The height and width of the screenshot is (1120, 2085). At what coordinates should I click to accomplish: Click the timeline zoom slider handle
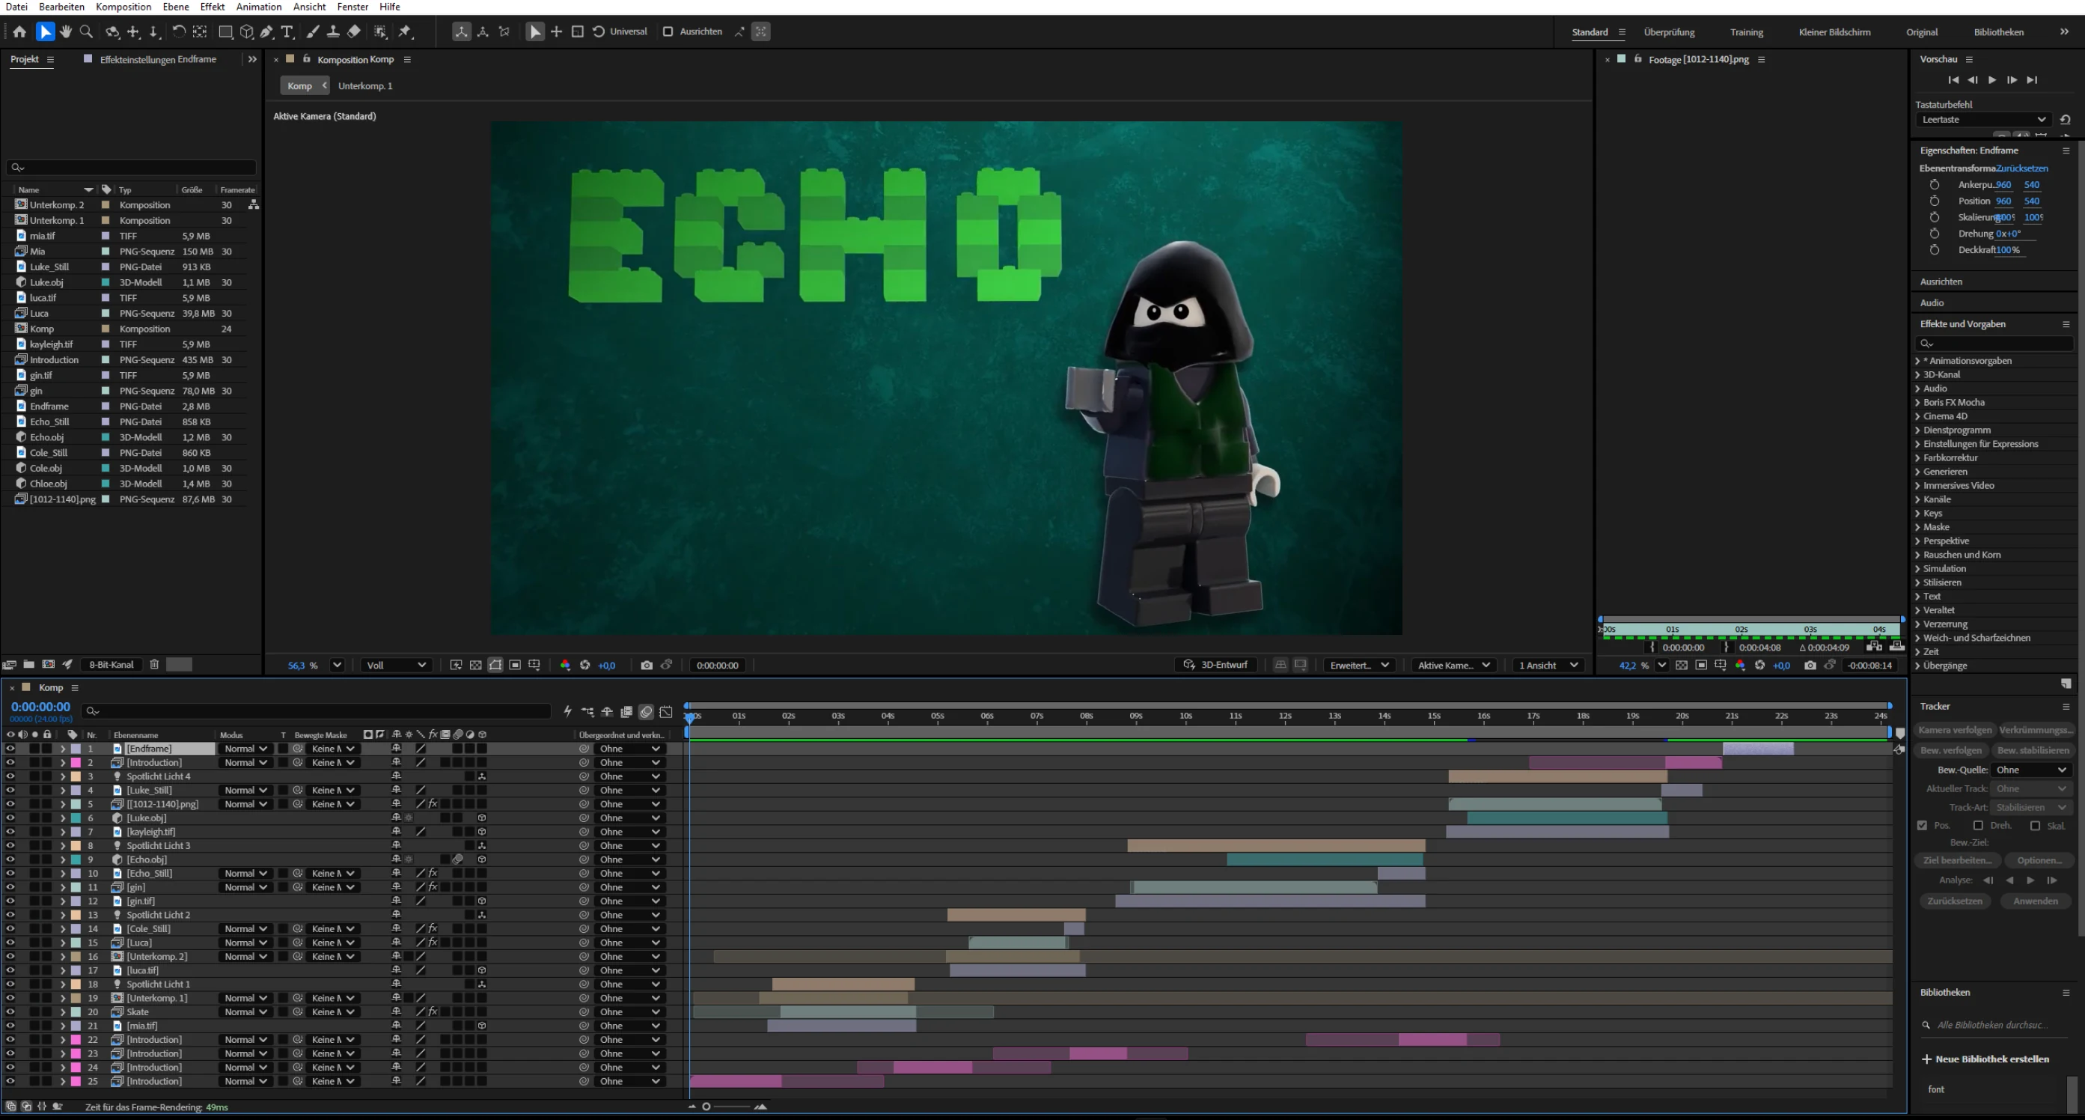pyautogui.click(x=706, y=1107)
